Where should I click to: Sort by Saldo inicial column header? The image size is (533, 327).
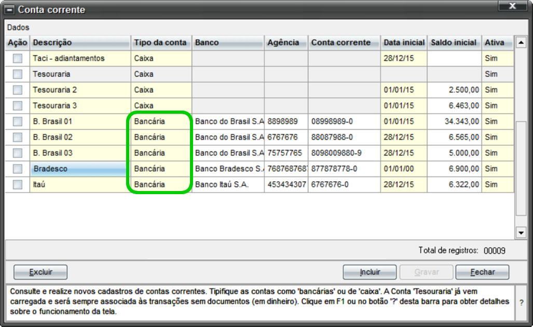click(455, 43)
